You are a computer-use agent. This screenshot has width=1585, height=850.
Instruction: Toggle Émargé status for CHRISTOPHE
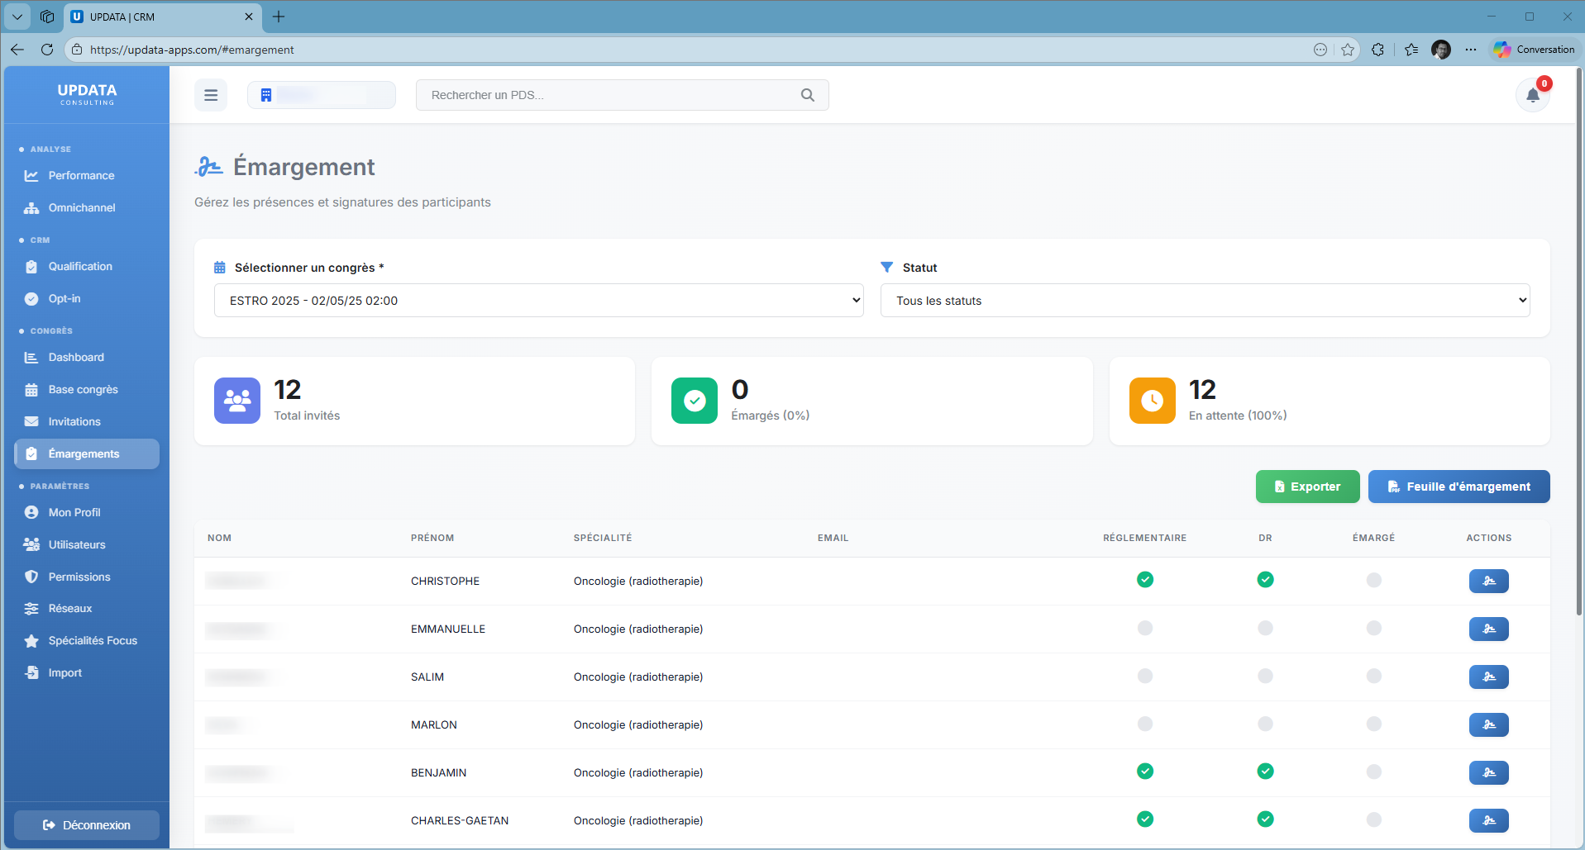[x=1373, y=580]
